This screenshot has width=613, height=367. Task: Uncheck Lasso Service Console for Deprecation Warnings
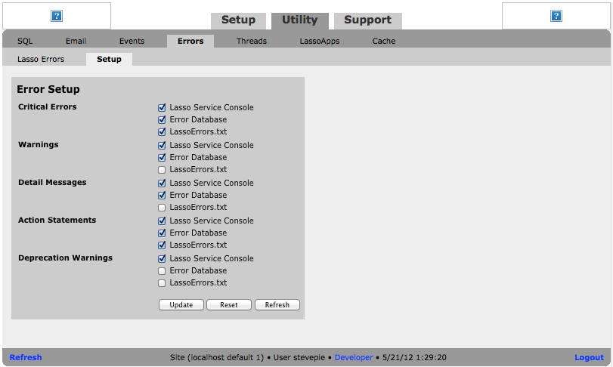[162, 259]
